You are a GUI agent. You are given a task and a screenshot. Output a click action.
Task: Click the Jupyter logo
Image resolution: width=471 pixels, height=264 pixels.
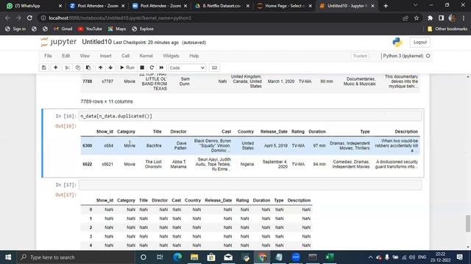point(59,42)
